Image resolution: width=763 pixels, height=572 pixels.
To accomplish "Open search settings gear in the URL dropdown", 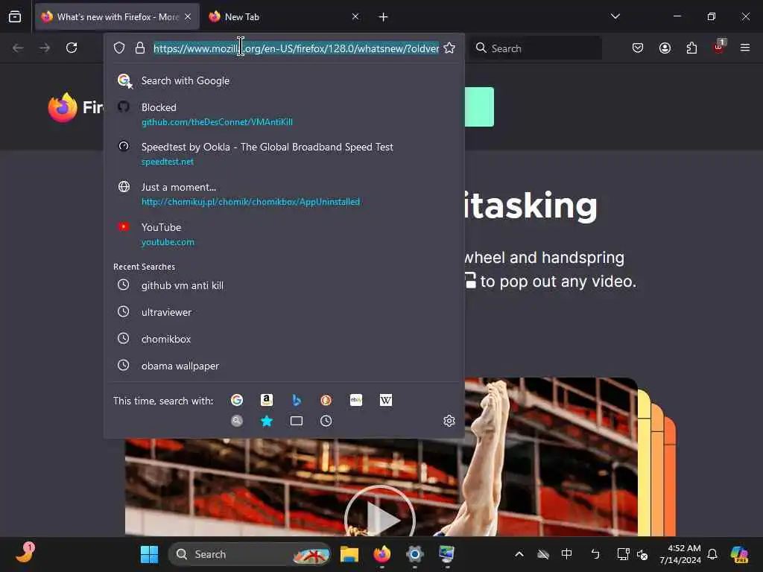I will pos(449,421).
